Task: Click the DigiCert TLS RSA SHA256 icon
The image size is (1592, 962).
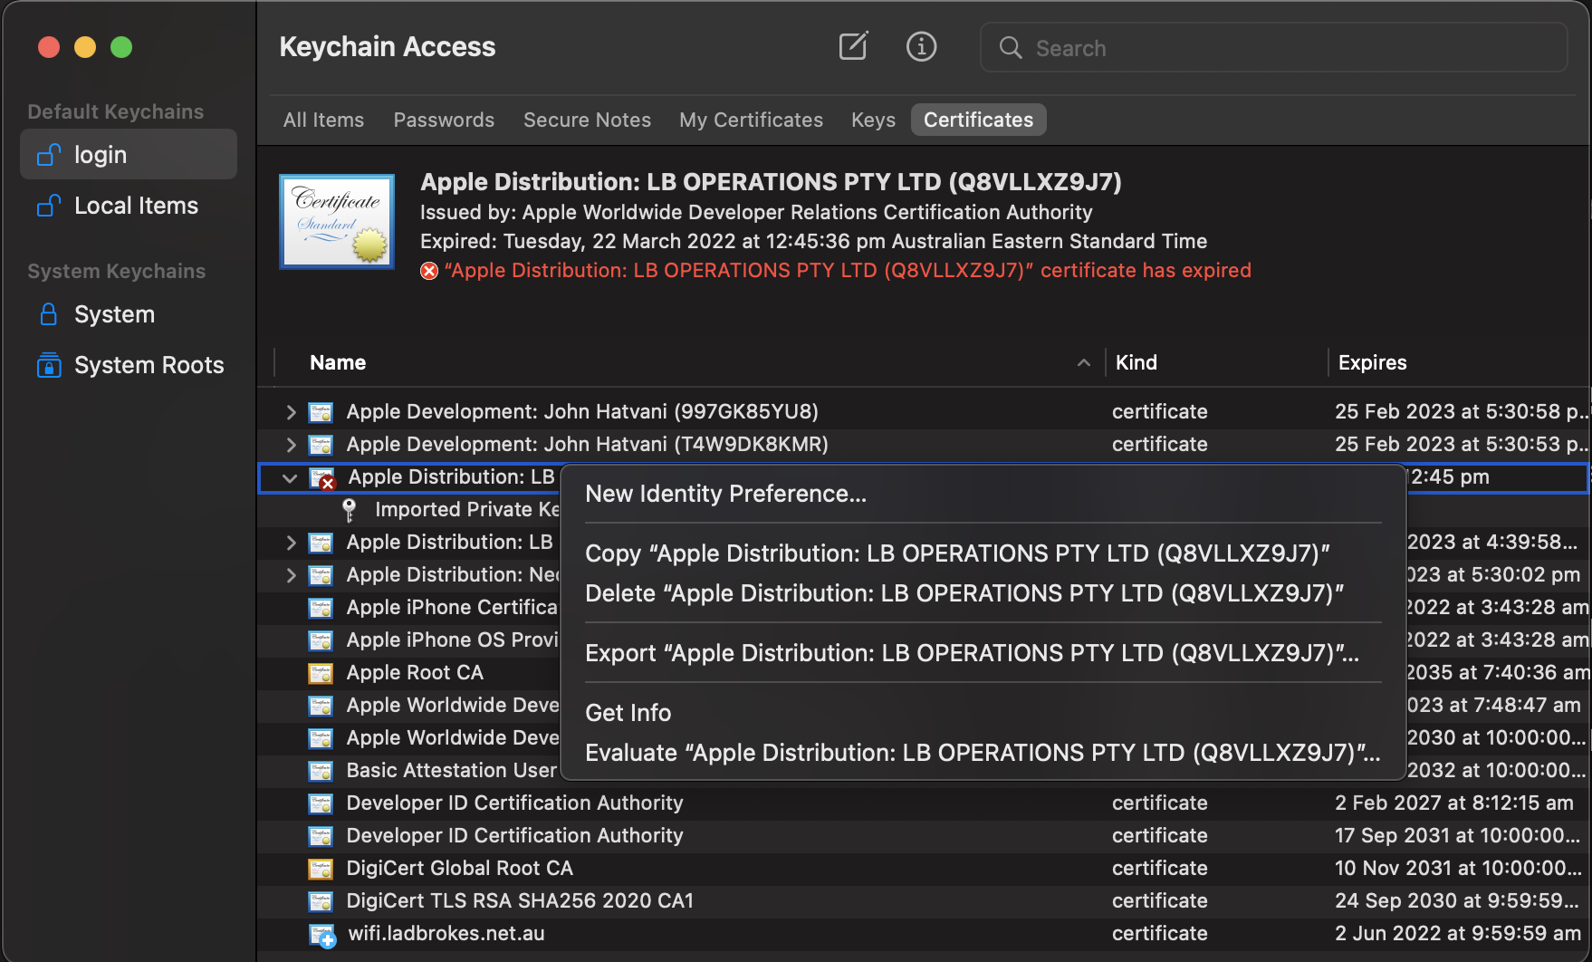Action: click(321, 901)
